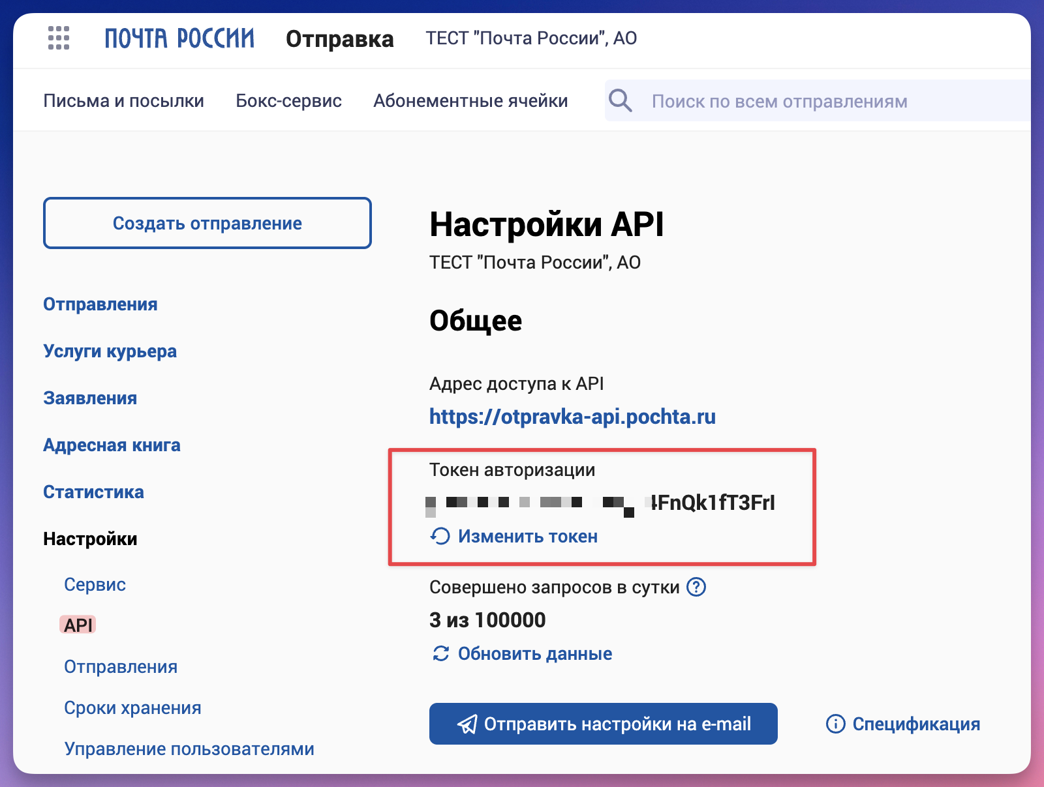The width and height of the screenshot is (1044, 787).
Task: Open Заявления in the sidebar
Action: (x=90, y=398)
